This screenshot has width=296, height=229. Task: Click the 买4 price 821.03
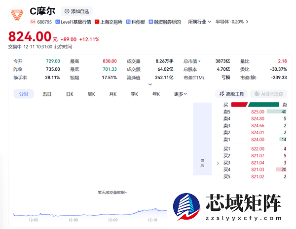coord(258,170)
